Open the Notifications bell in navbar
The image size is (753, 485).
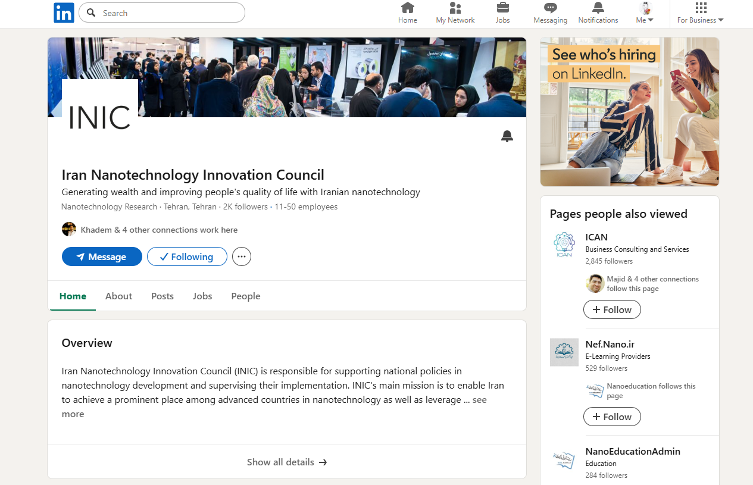coord(598,8)
